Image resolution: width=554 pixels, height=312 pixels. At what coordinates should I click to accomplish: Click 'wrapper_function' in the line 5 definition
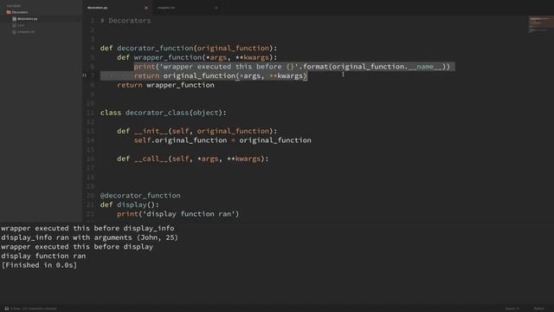167,57
